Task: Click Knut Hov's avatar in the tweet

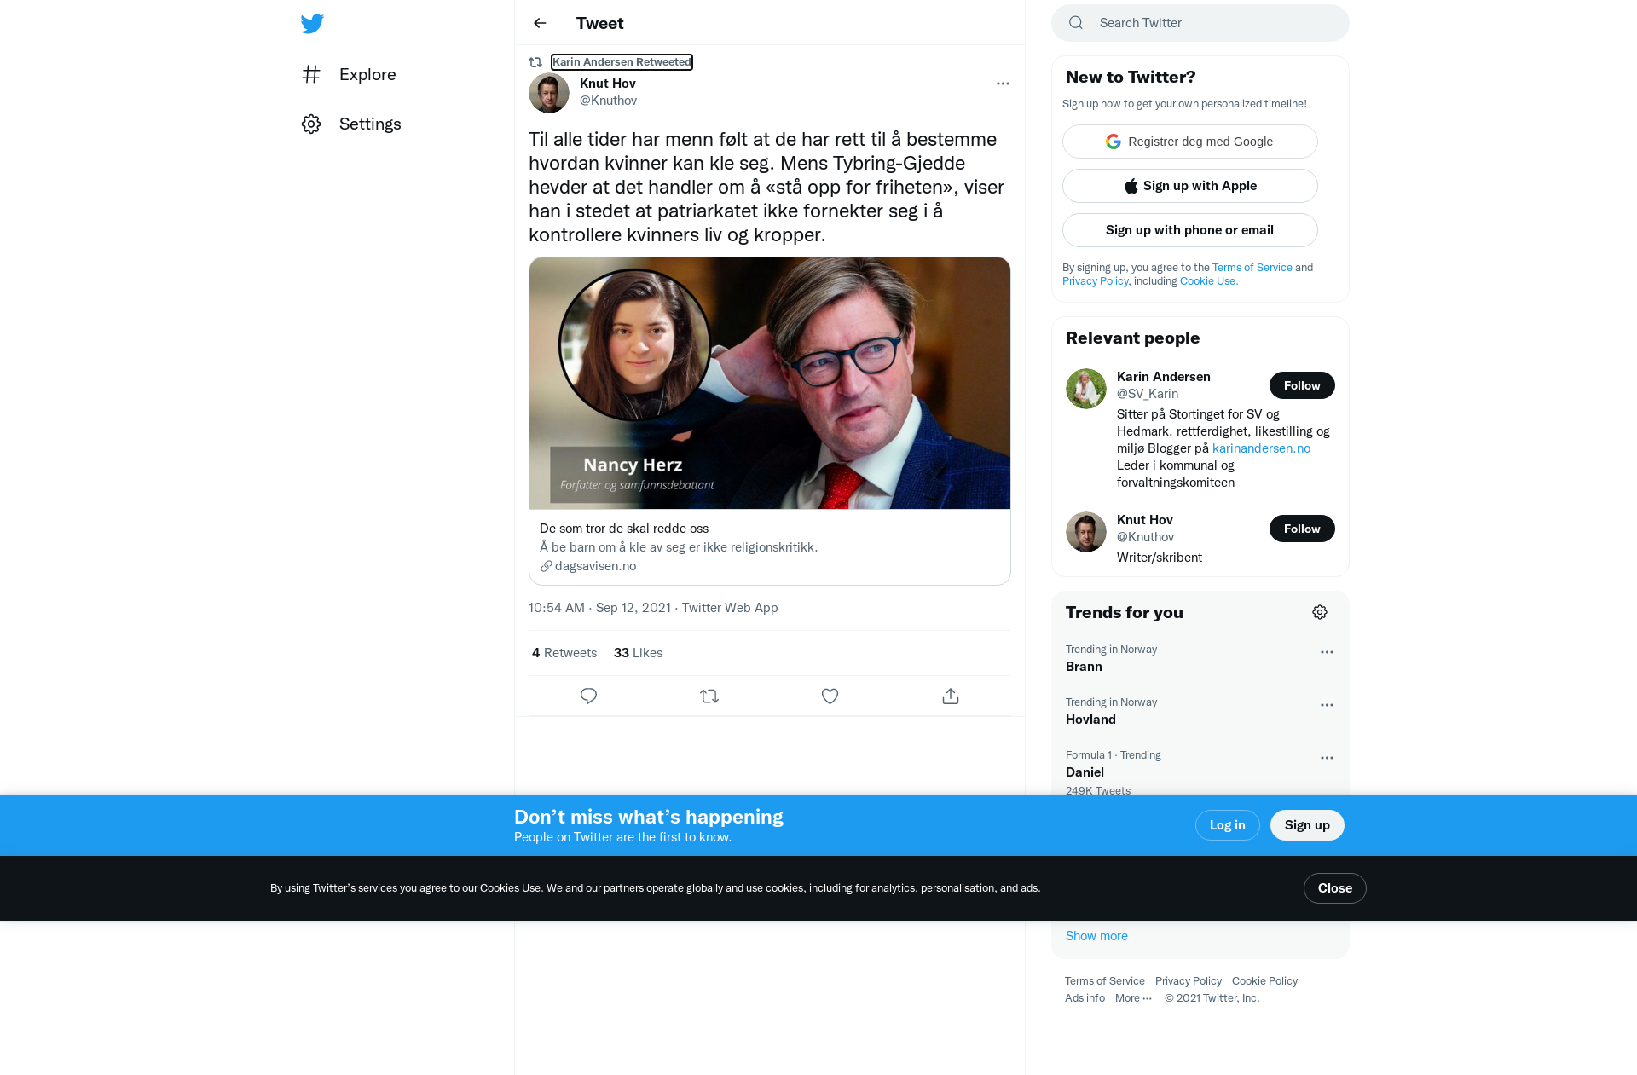Action: click(x=549, y=92)
